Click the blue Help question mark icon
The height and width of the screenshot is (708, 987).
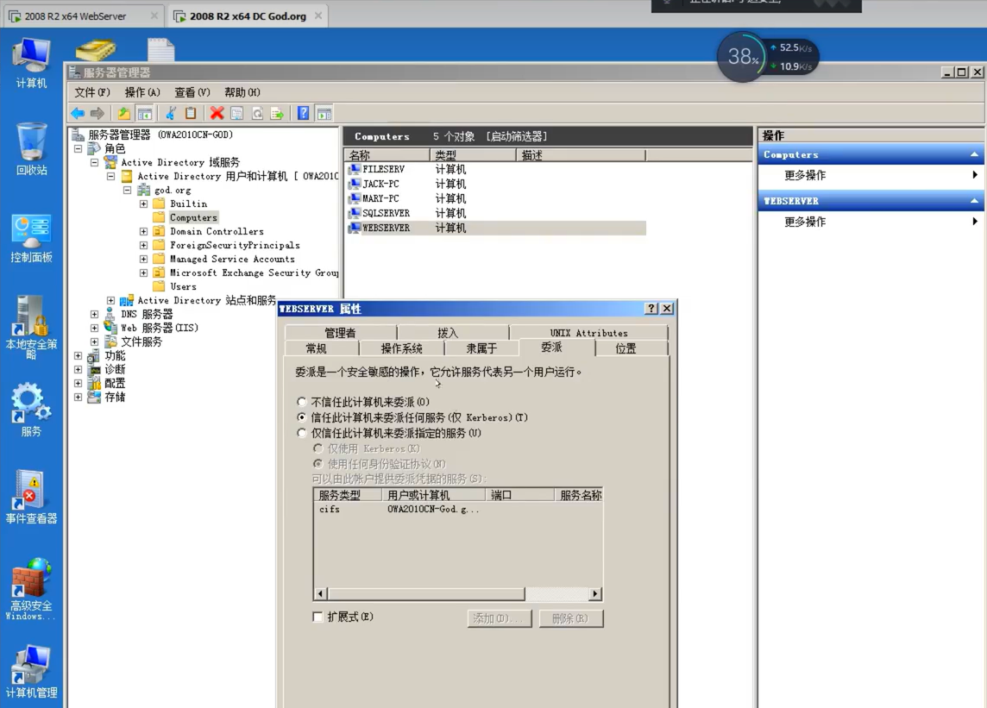(303, 113)
